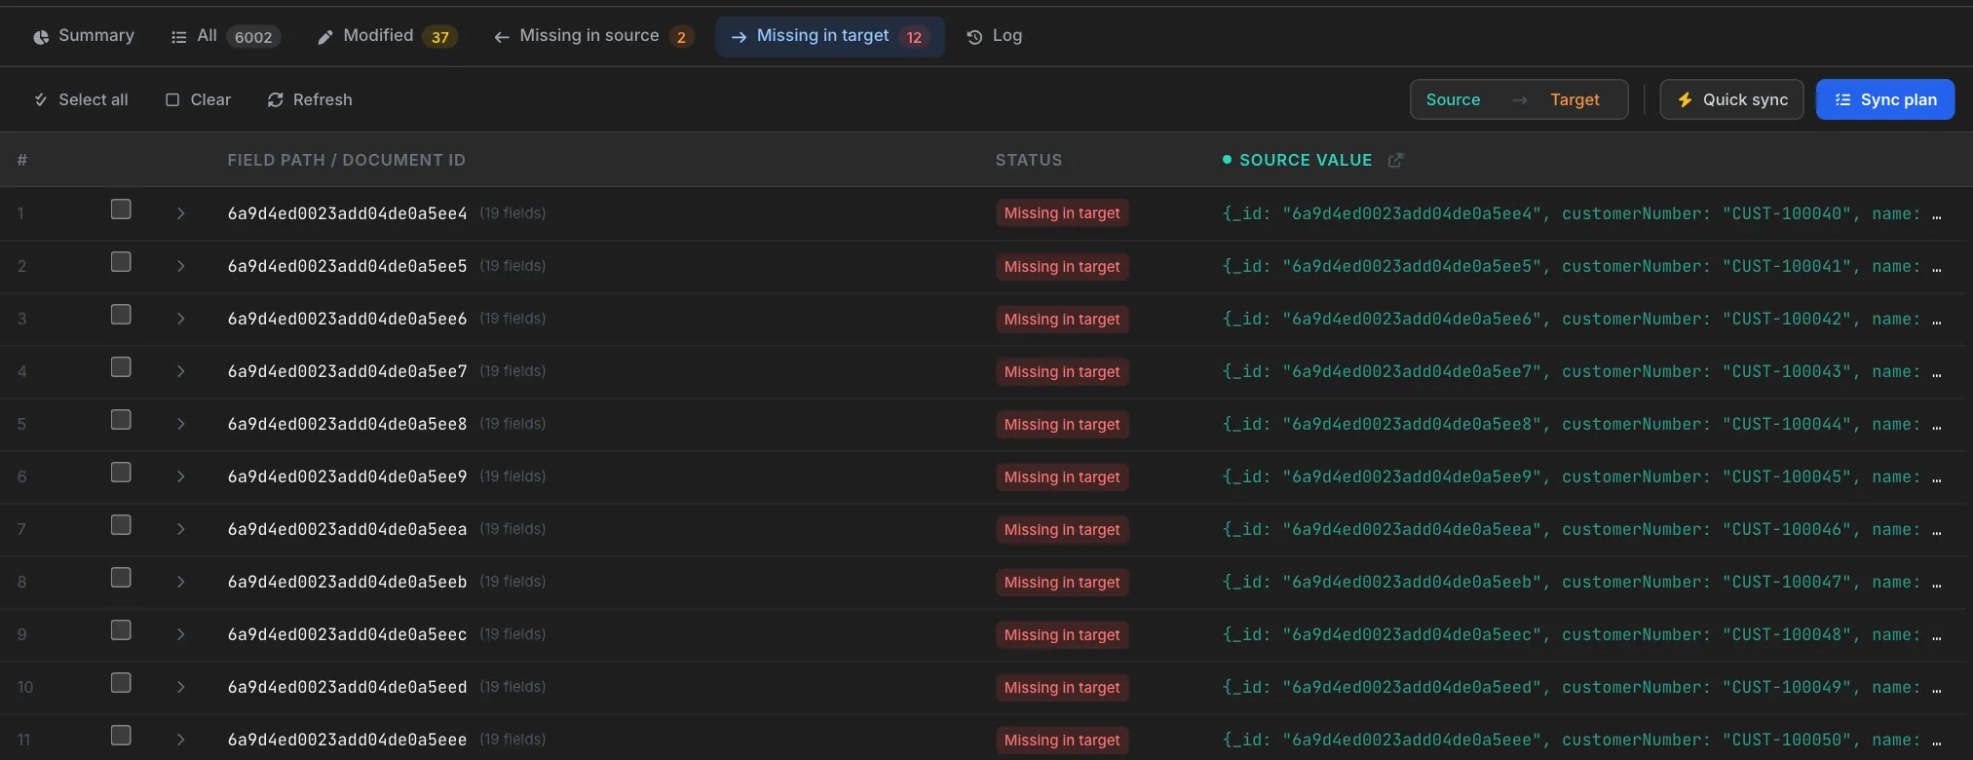Screen dimensions: 1973x760
Task: Click the FIELD PATH / DOCUMENT ID column header
Action: click(x=346, y=160)
